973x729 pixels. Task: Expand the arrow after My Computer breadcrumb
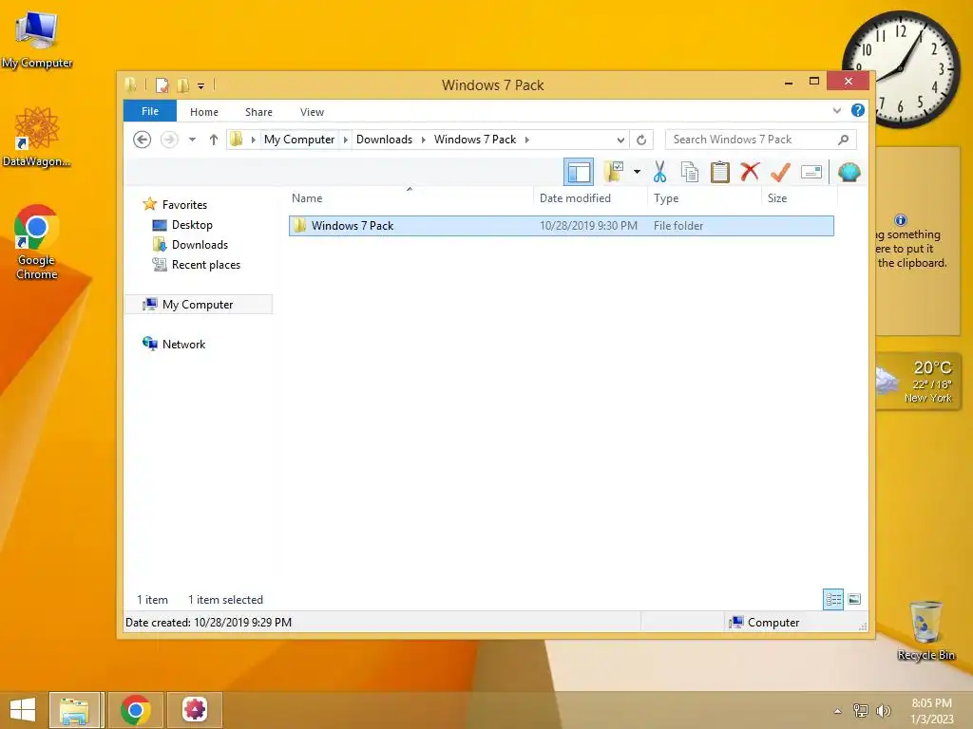[x=346, y=140]
